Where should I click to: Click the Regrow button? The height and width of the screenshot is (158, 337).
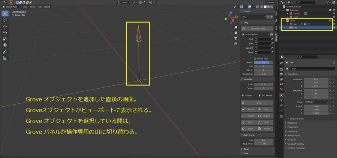[265, 116]
